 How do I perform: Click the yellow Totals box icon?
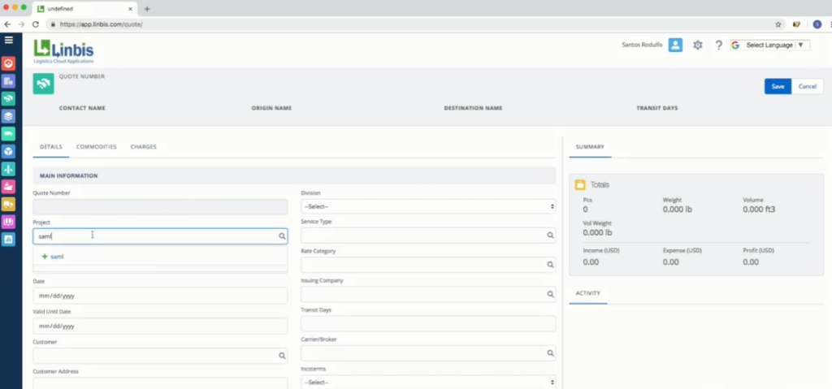580,184
